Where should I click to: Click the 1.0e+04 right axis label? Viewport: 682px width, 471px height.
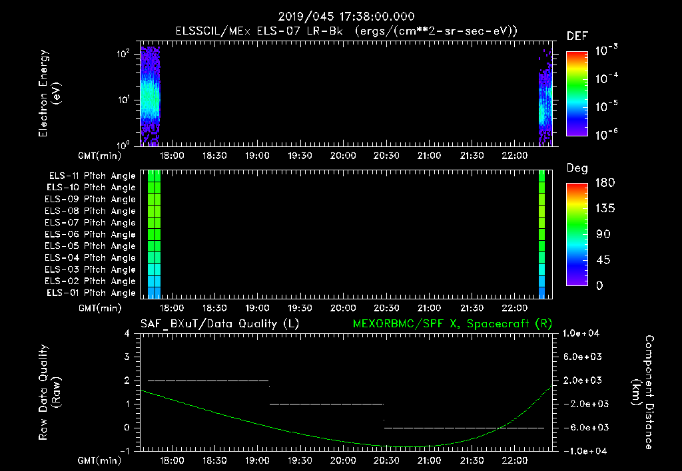tap(581, 333)
